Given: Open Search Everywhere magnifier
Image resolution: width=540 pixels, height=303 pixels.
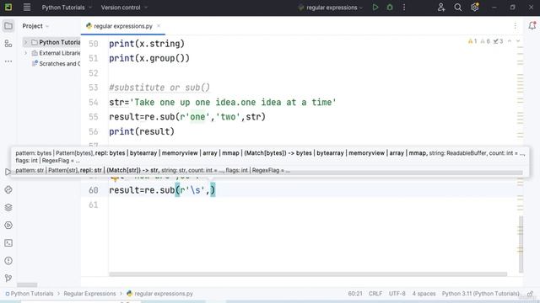Looking at the screenshot, I should (x=457, y=8).
